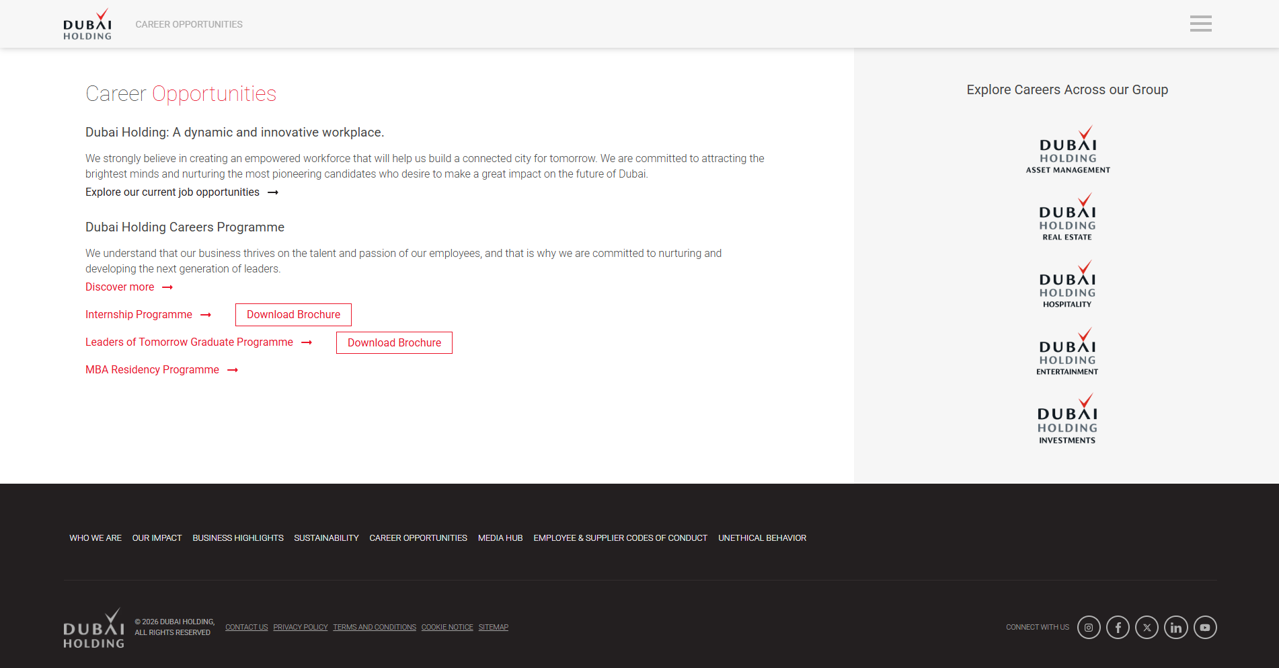Open Media Hub footer menu item

coord(500,538)
